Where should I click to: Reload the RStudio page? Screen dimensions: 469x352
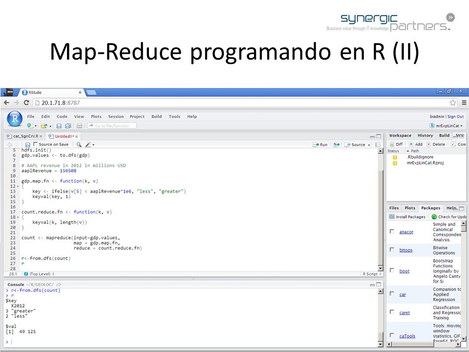(x=26, y=103)
